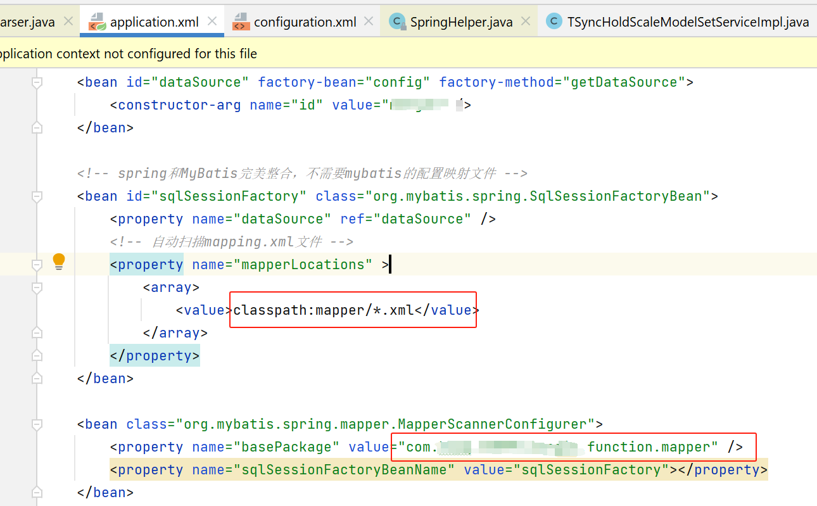The width and height of the screenshot is (817, 506).
Task: Click the yellow lightbulb intention icon
Action: [x=59, y=261]
